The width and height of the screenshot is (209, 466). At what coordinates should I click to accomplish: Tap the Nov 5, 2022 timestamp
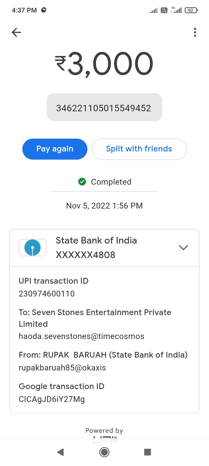click(105, 206)
